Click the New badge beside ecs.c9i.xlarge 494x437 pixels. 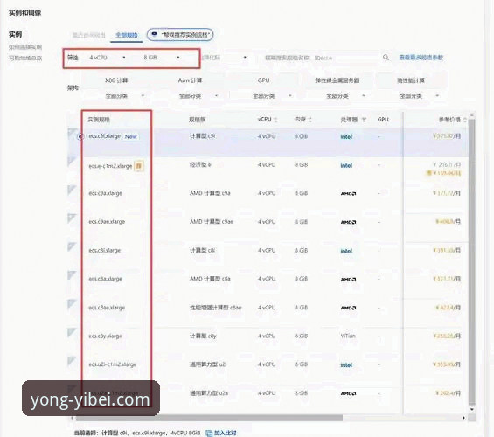131,136
